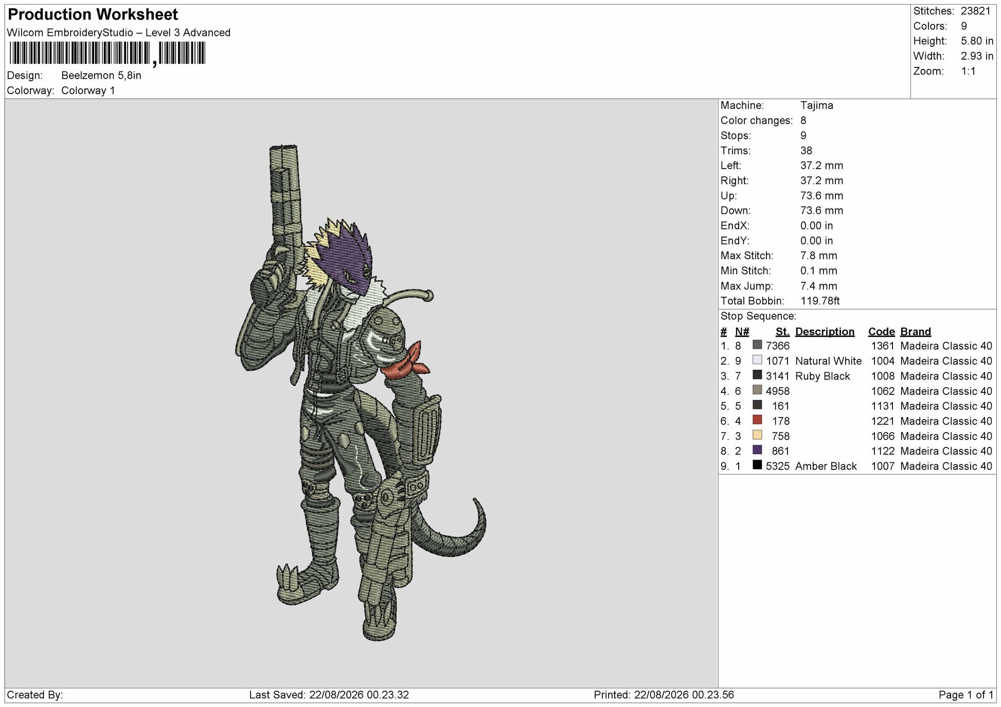Select the 'St.' column header
Image resolution: width=1001 pixels, height=707 pixels.
coord(782,332)
